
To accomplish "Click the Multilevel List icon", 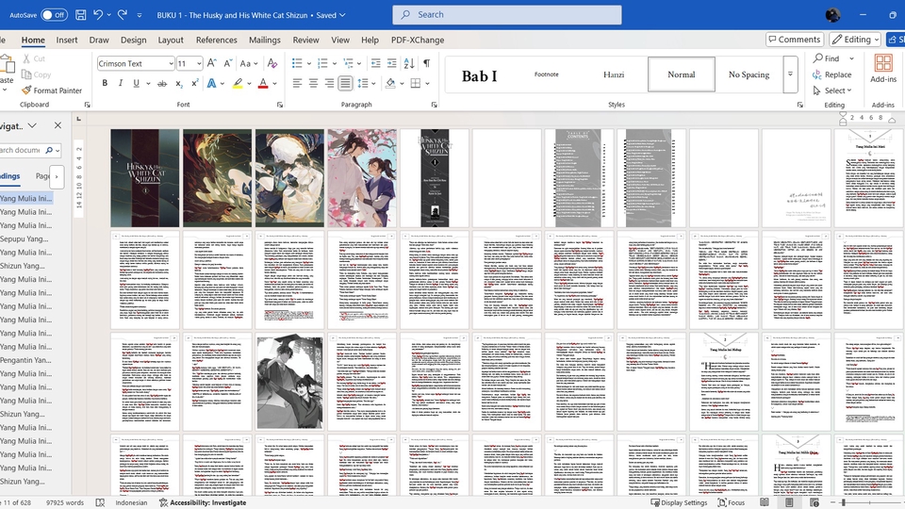I will (348, 63).
